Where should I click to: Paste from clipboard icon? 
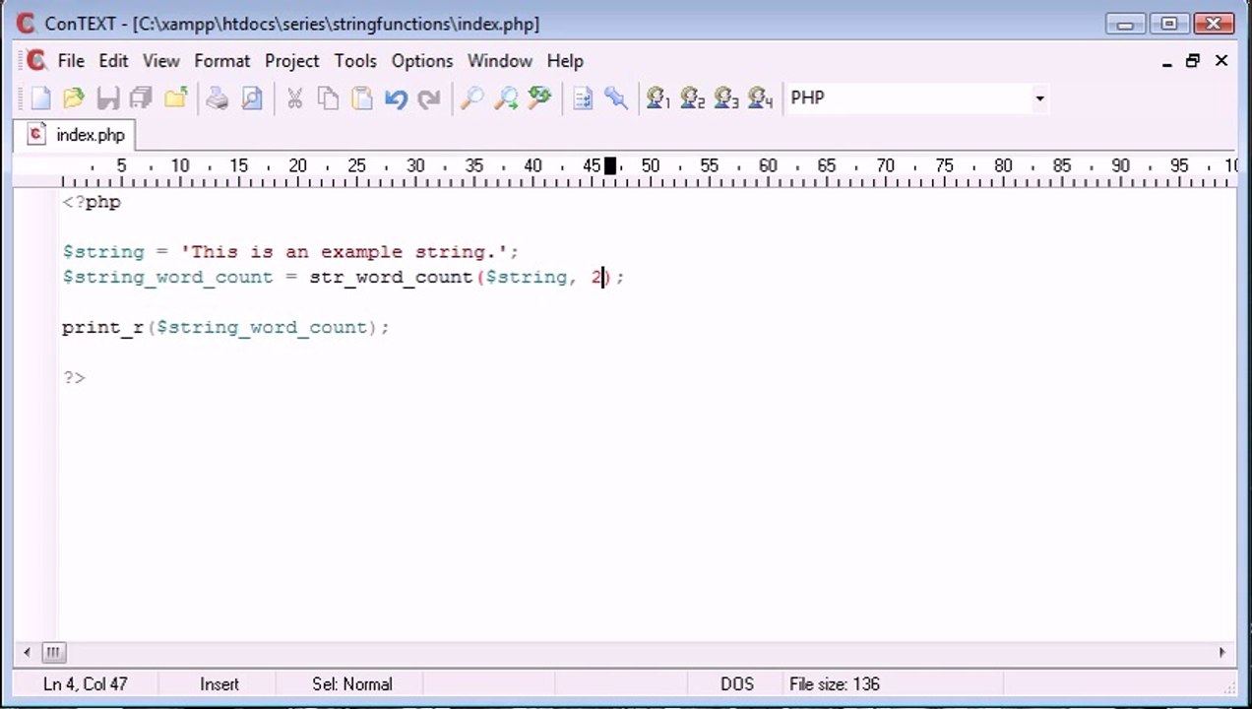[x=361, y=97]
